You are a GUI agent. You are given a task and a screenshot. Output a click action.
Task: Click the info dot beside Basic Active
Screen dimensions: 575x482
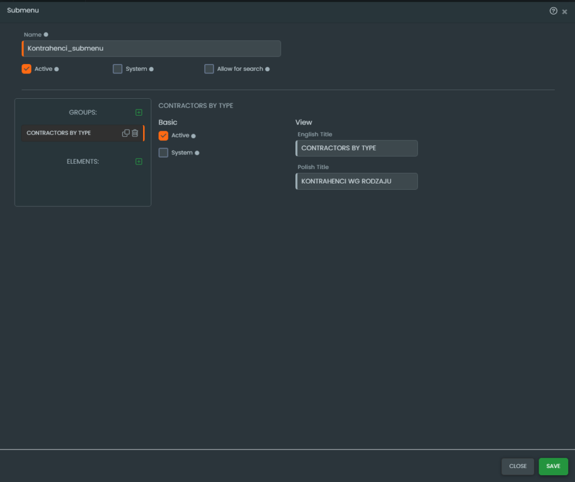click(194, 136)
